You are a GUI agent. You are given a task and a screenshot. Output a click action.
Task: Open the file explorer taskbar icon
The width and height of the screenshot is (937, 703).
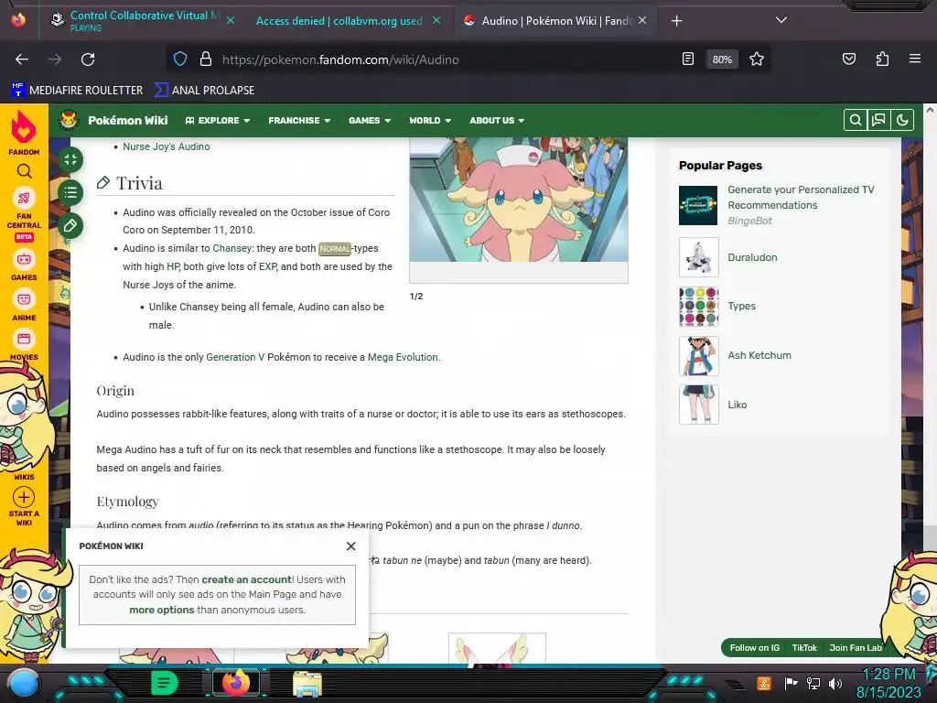(307, 684)
